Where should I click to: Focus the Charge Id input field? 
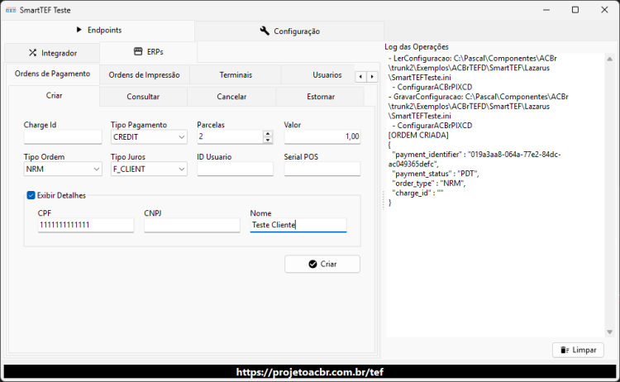[63, 136]
